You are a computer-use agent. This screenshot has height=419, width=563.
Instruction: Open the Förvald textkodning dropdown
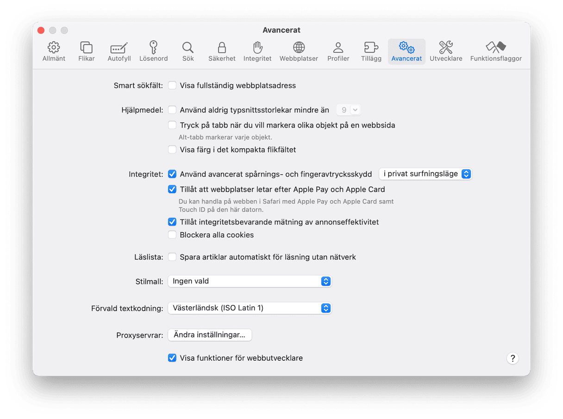(x=250, y=308)
